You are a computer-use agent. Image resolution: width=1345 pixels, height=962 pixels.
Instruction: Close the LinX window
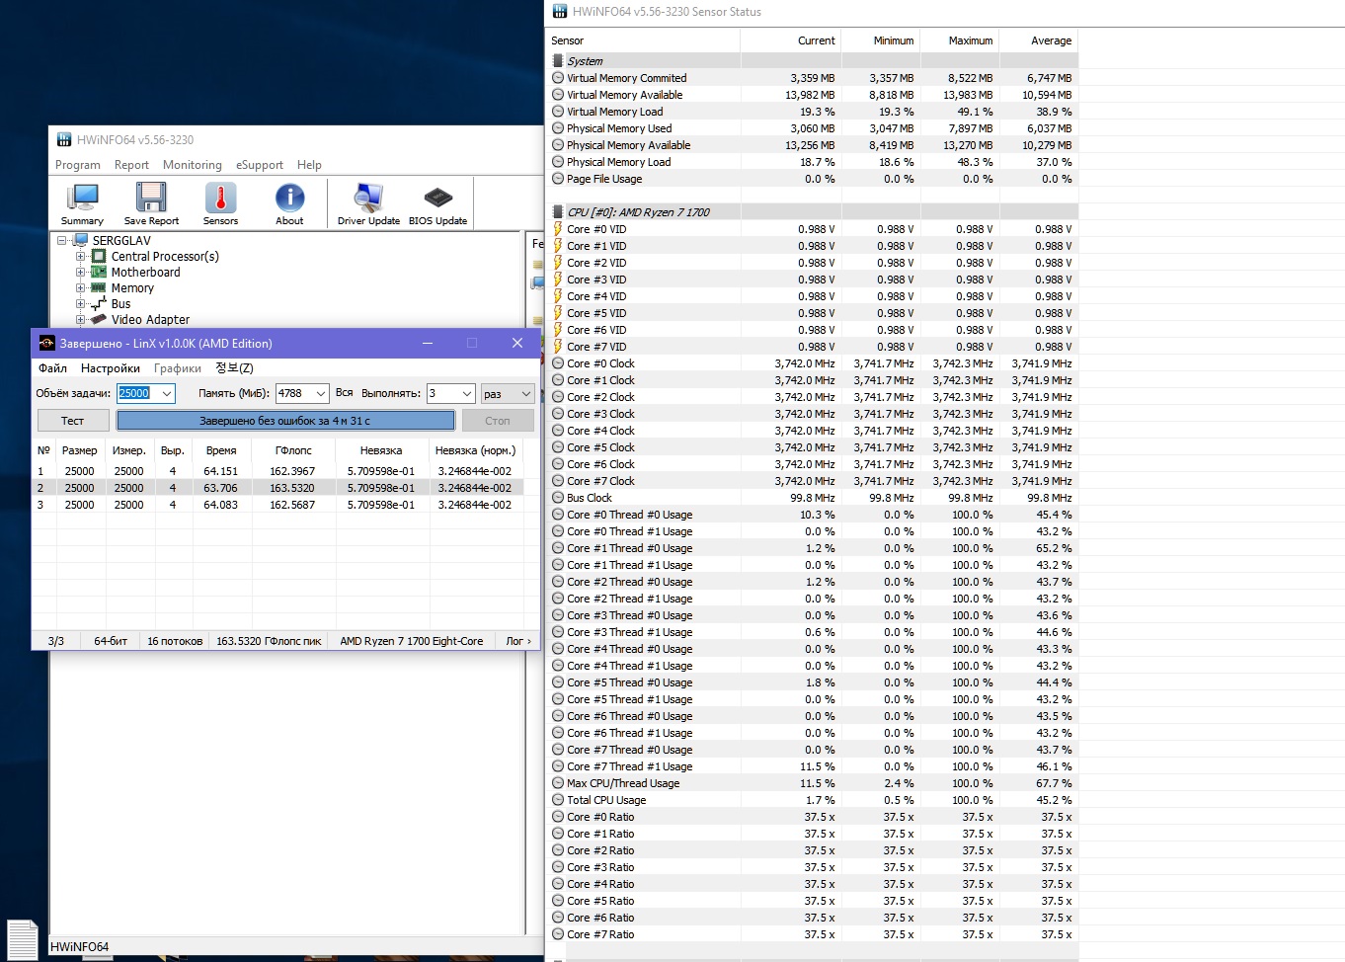coord(516,343)
